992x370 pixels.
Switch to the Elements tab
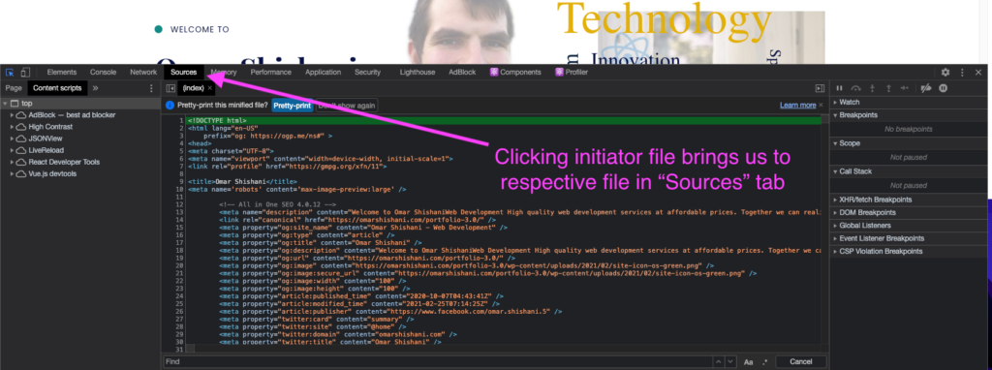tap(61, 72)
